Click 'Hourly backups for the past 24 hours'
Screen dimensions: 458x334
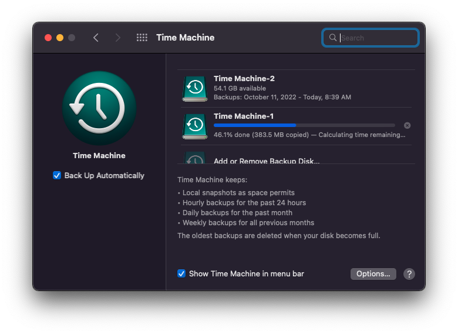(244, 203)
